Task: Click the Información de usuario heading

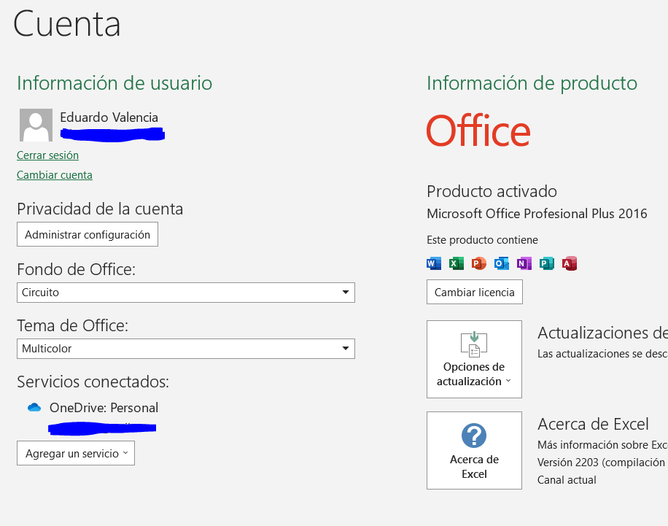Action: coord(114,83)
